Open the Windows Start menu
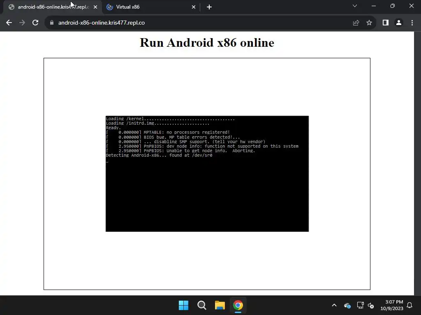Image resolution: width=421 pixels, height=315 pixels. pyautogui.click(x=184, y=305)
